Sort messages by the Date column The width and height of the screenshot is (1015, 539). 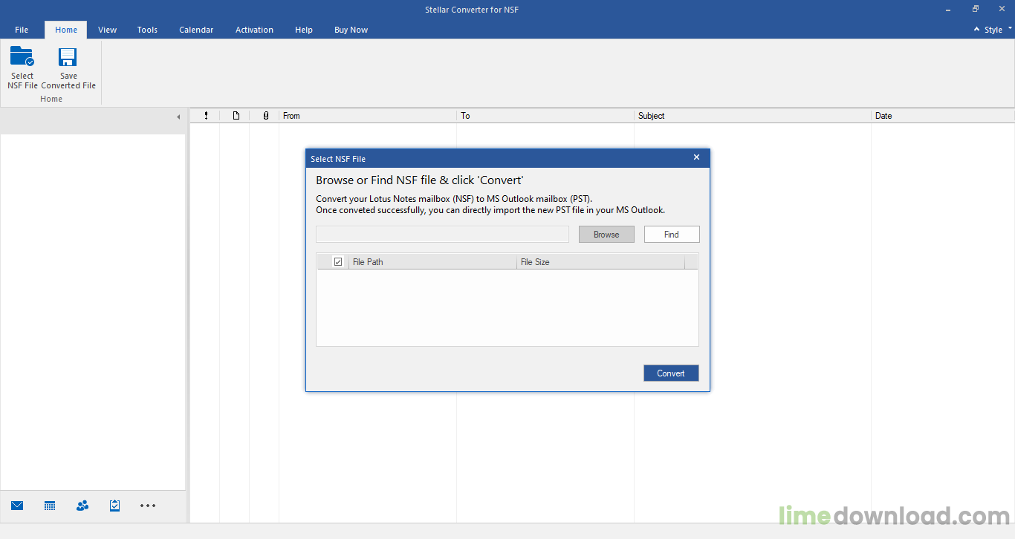(x=943, y=116)
